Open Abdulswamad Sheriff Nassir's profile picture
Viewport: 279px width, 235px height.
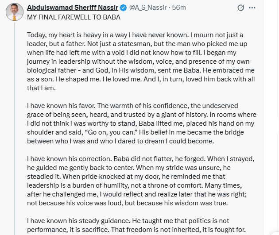tap(15, 12)
